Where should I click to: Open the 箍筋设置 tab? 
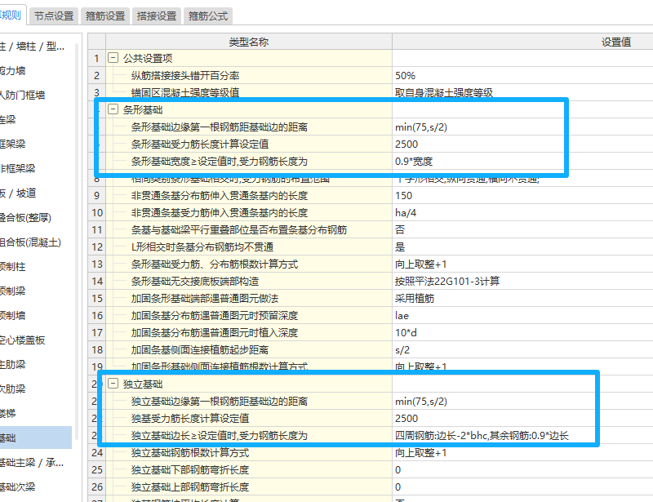coord(105,16)
